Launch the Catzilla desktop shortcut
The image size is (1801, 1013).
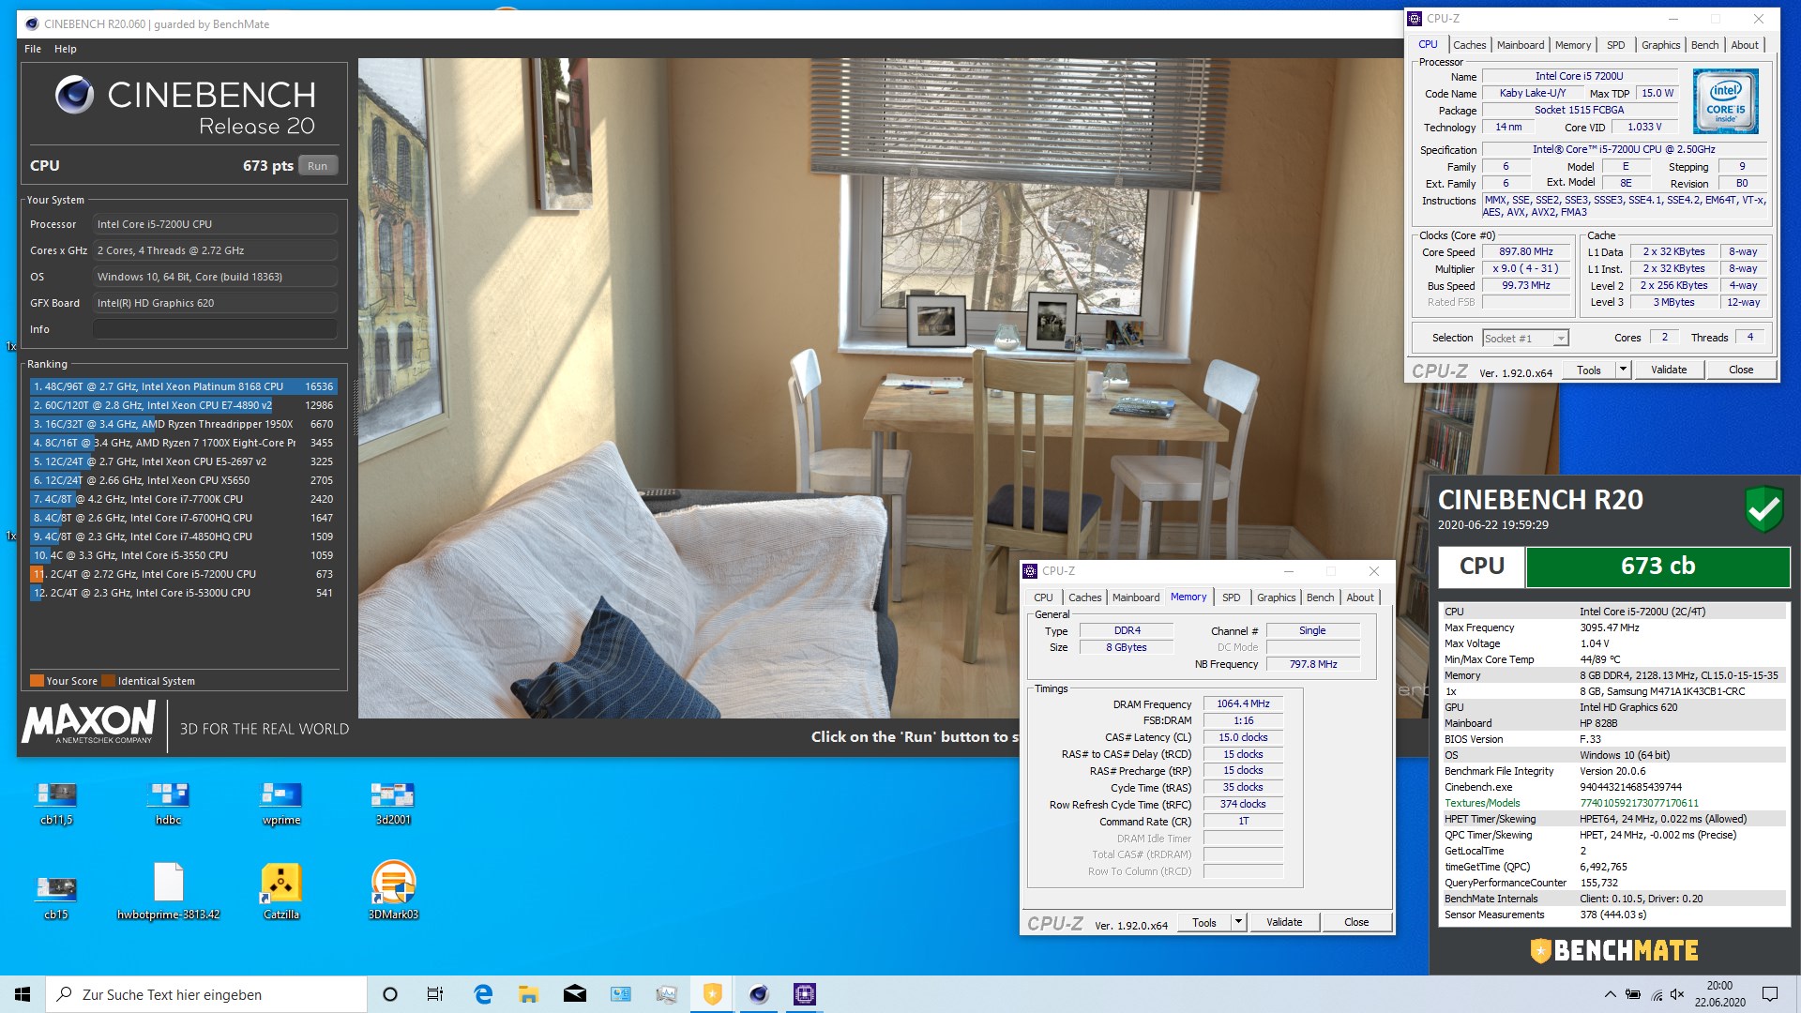click(x=281, y=891)
